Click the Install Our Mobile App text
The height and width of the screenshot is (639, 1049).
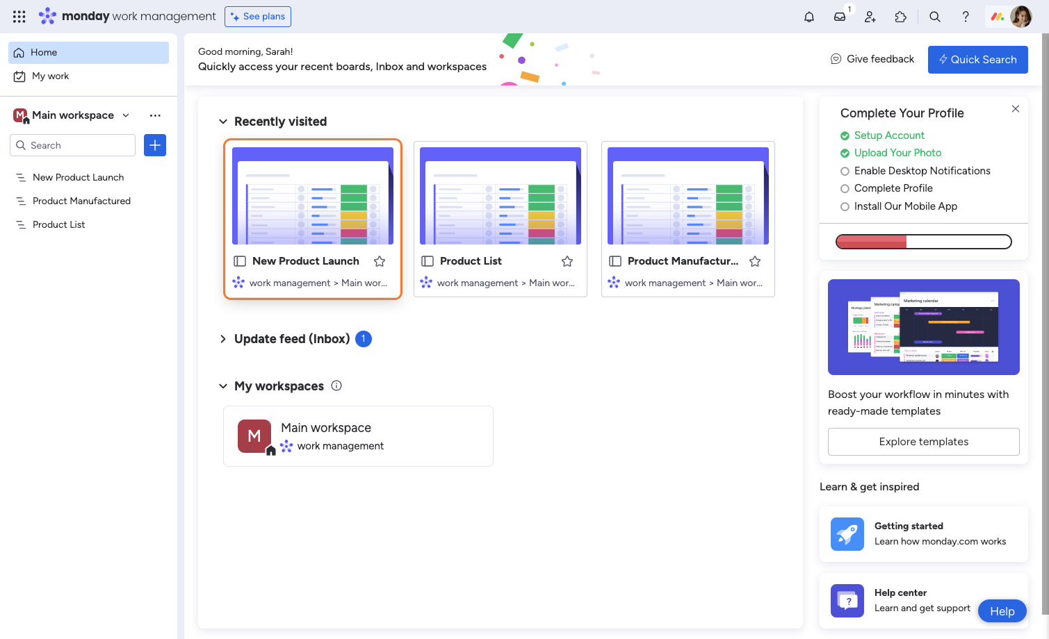tap(905, 206)
